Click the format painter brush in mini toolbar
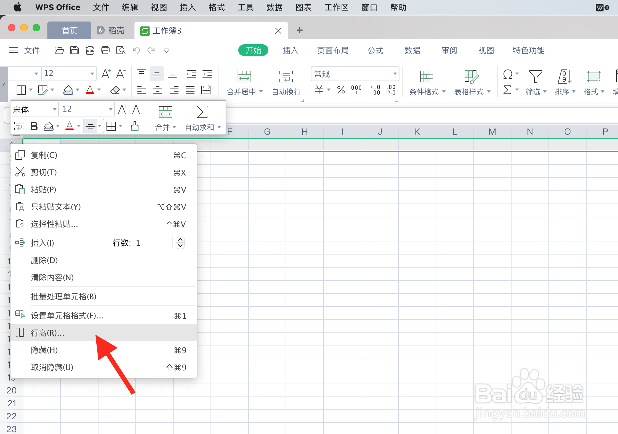The height and width of the screenshot is (434, 618). click(x=135, y=126)
